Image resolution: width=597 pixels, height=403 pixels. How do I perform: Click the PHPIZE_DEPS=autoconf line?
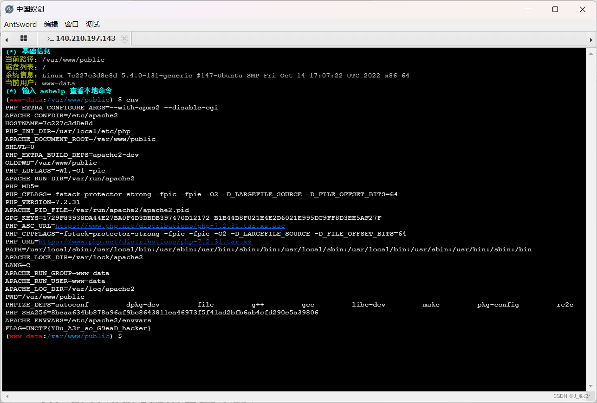(x=289, y=305)
